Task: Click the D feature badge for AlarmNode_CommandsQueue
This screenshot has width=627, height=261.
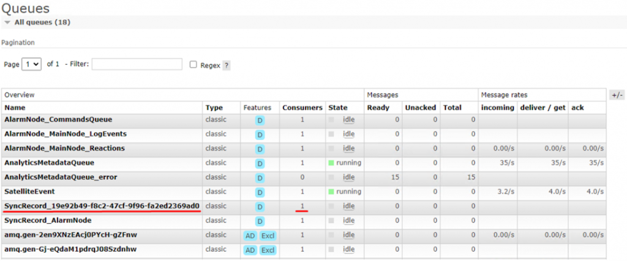Action: pyautogui.click(x=260, y=120)
